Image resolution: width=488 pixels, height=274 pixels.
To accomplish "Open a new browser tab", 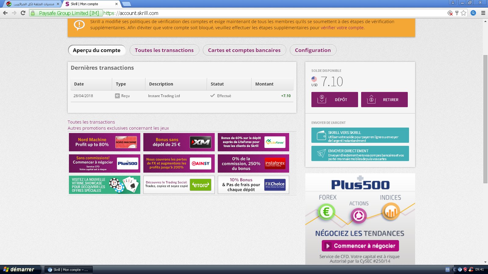I will [x=126, y=4].
